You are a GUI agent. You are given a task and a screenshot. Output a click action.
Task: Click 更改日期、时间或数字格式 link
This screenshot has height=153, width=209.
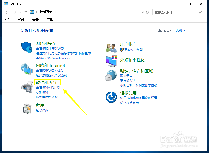click(x=139, y=85)
